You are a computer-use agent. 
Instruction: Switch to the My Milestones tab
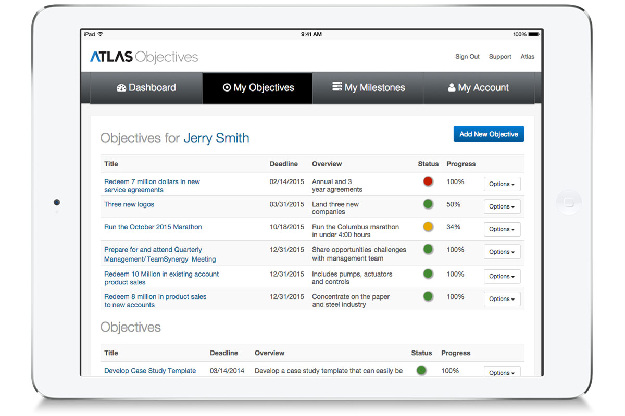pos(368,87)
